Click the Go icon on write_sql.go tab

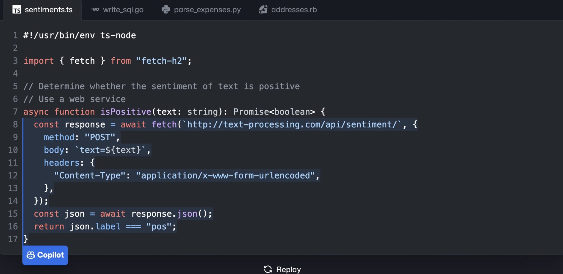pos(95,10)
